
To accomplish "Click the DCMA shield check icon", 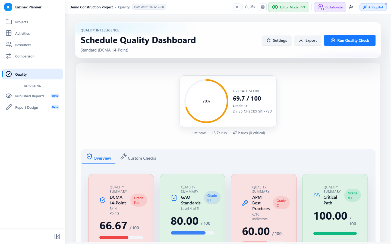I will 103,200.
